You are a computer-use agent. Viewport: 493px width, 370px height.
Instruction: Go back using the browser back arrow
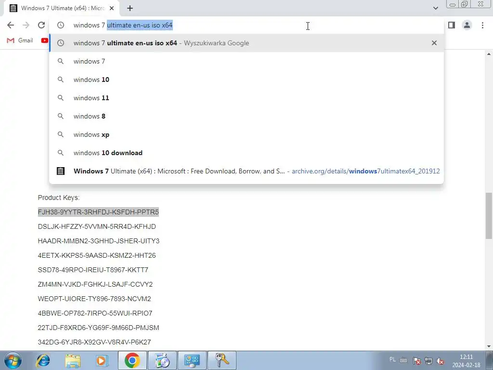tap(11, 25)
